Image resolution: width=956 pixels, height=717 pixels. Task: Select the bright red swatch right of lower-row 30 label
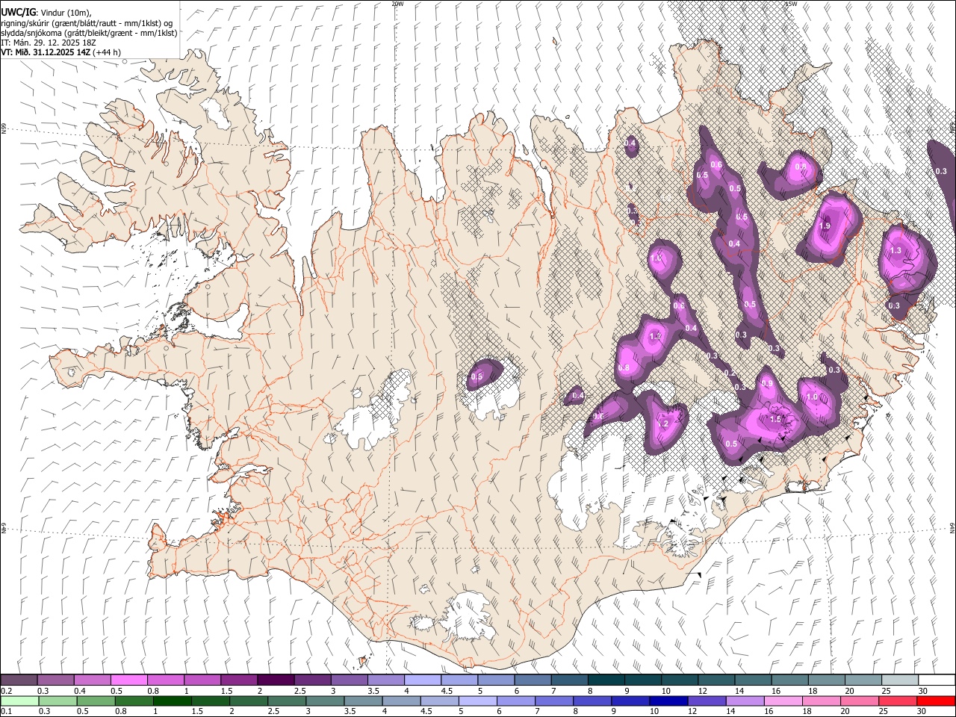click(937, 701)
